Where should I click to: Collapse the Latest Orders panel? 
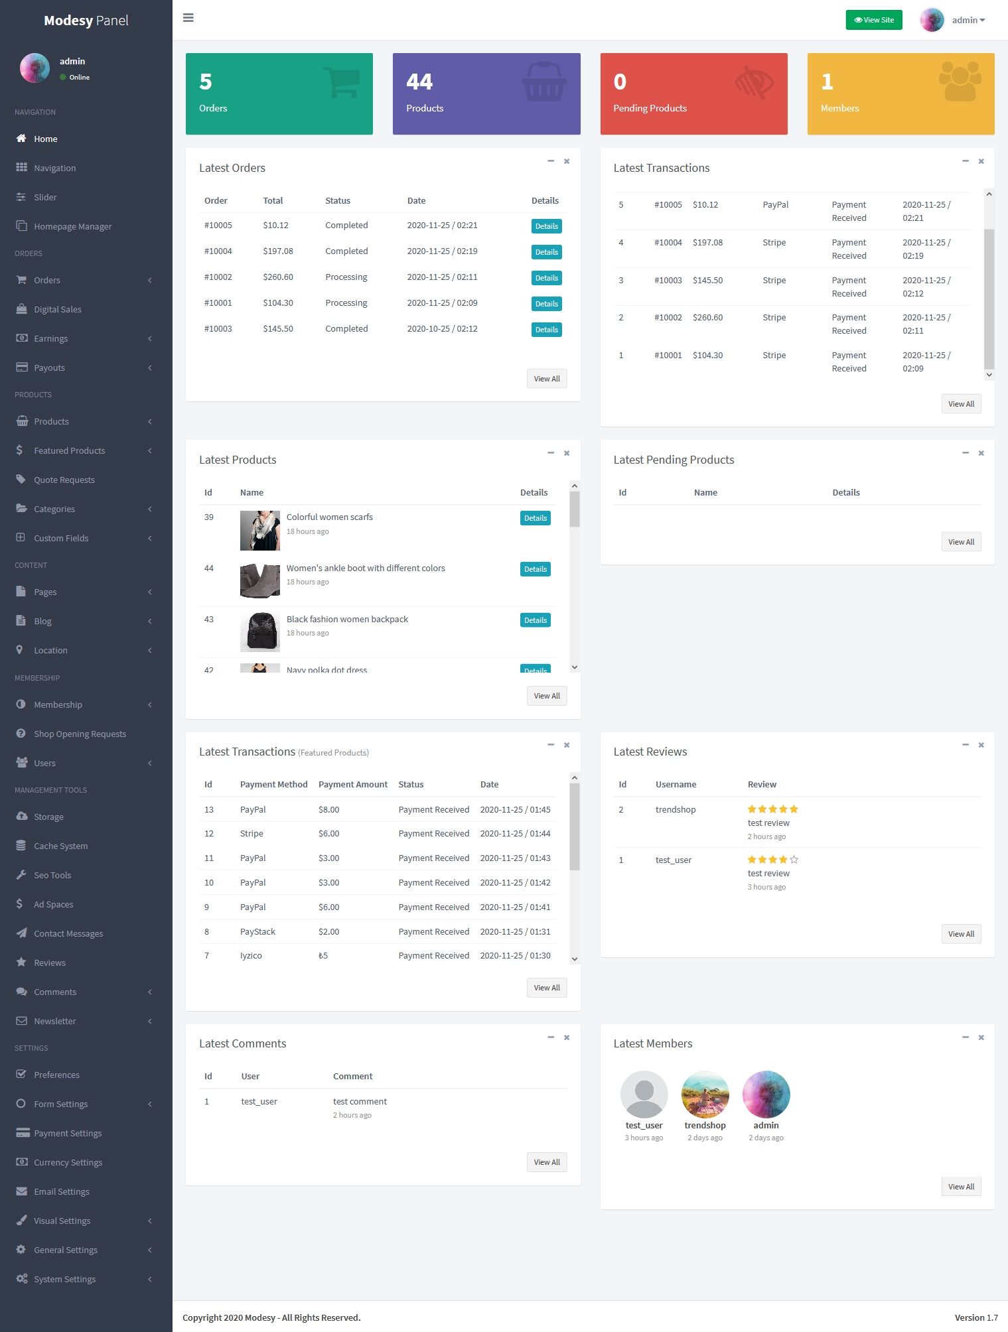(x=551, y=161)
